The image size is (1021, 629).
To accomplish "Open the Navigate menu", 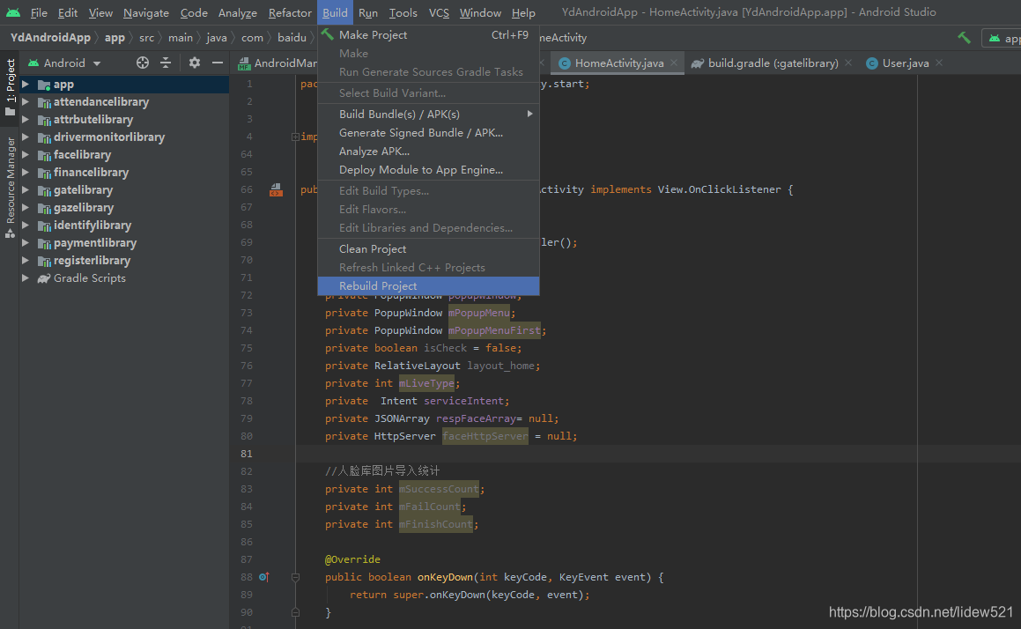I will pos(146,12).
